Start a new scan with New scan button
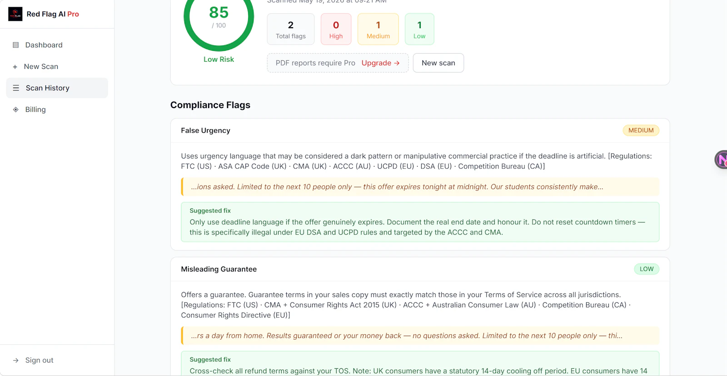 pyautogui.click(x=438, y=63)
